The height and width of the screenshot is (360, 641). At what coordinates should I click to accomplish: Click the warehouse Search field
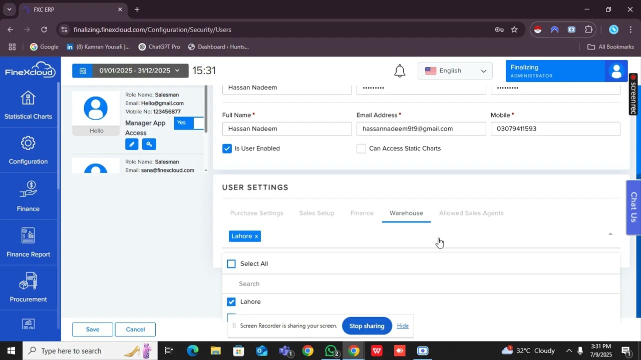(x=421, y=284)
